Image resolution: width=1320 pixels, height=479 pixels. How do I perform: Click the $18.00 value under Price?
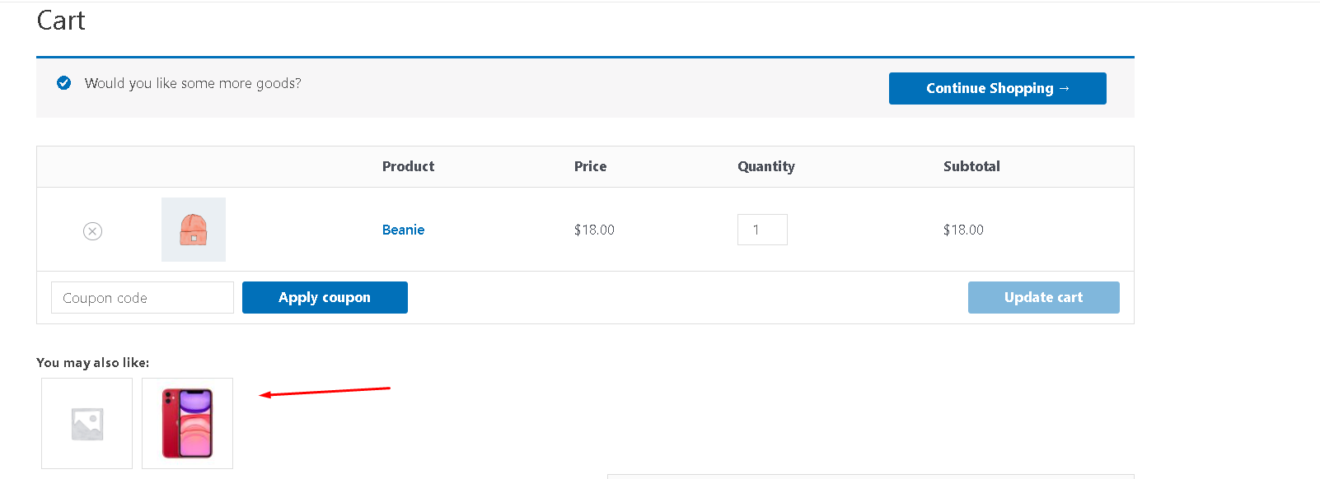[x=594, y=230]
